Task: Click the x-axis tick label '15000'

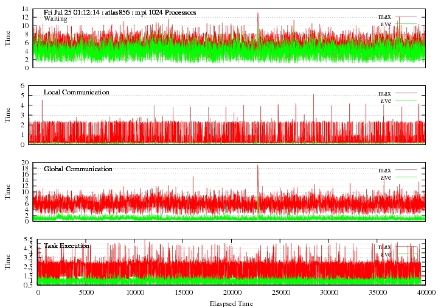Action: (184, 293)
